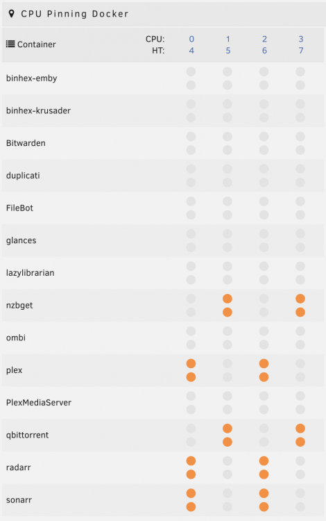Enable CPU 3 for FileBot

300,201
